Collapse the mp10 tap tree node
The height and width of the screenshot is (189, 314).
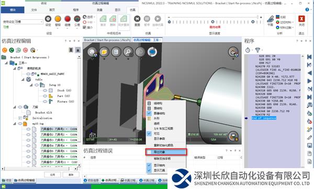coord(15,124)
